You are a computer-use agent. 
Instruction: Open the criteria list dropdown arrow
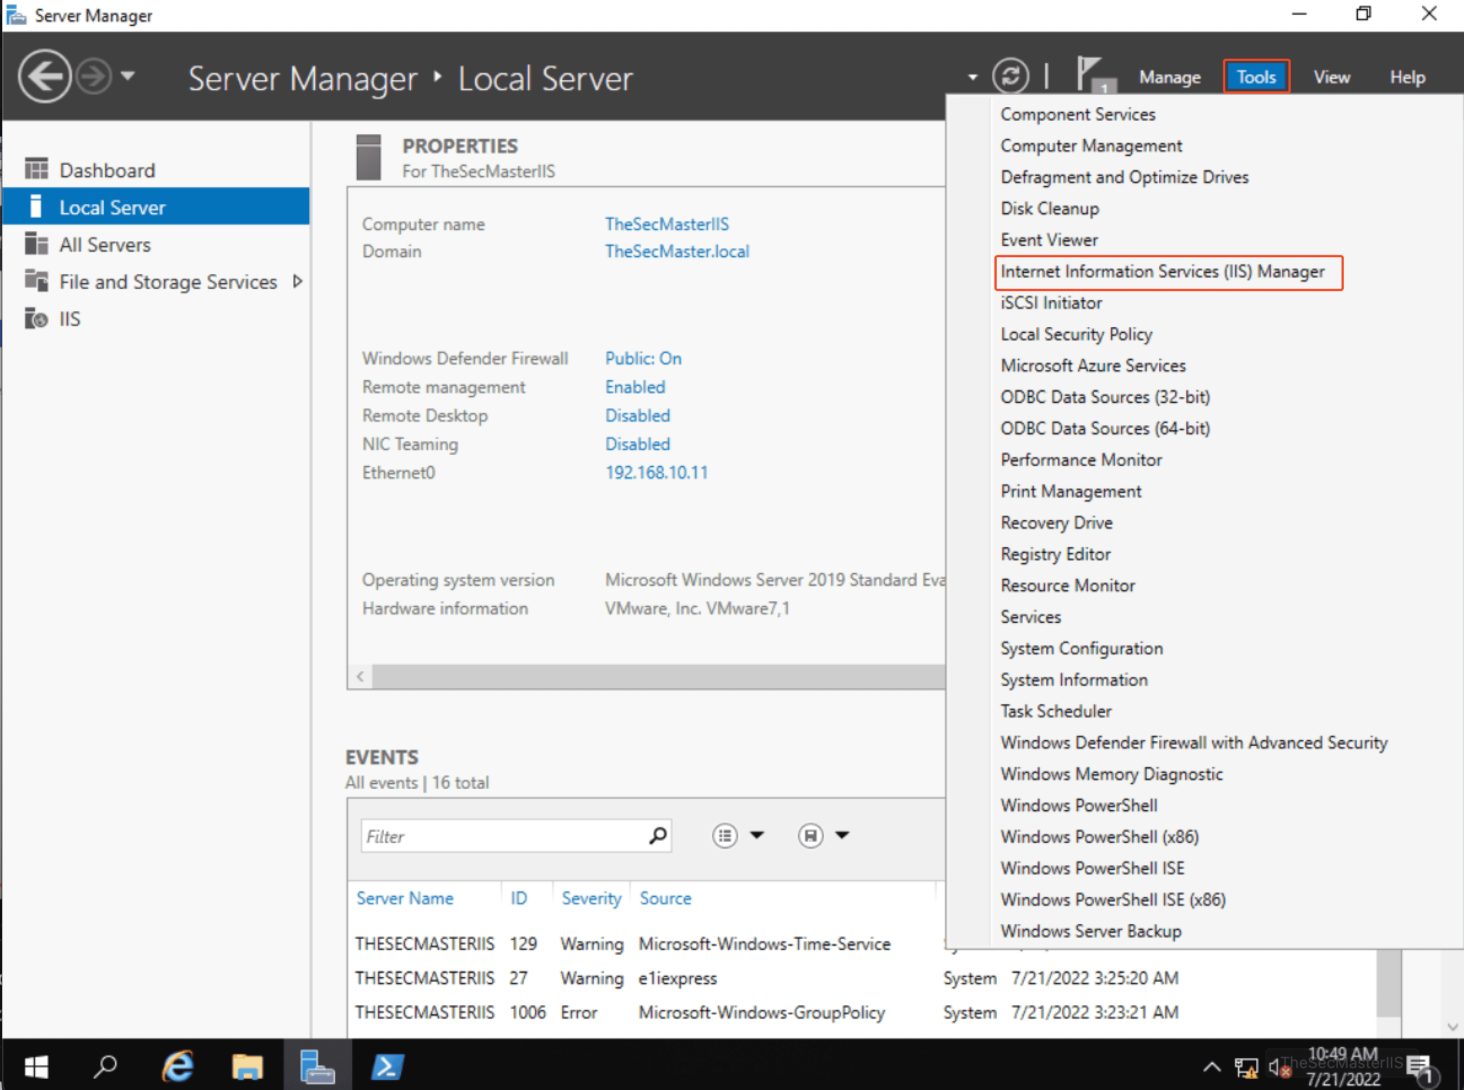coord(757,836)
